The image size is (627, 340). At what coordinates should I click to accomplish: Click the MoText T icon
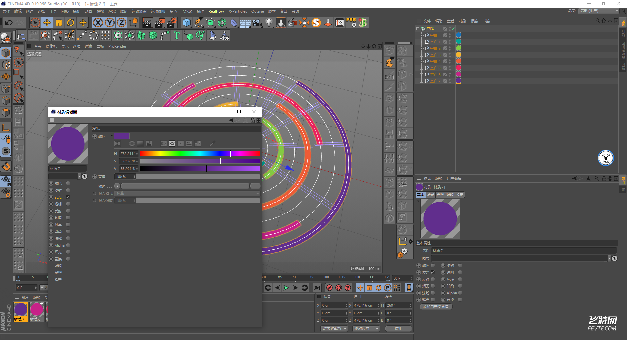177,35
